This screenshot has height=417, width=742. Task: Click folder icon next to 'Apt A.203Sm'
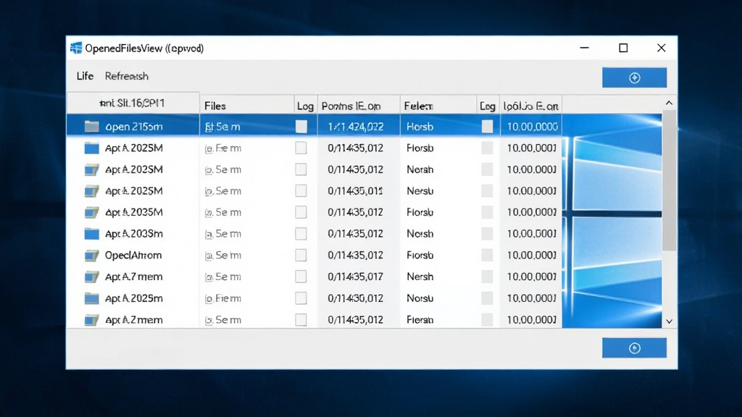pos(91,234)
